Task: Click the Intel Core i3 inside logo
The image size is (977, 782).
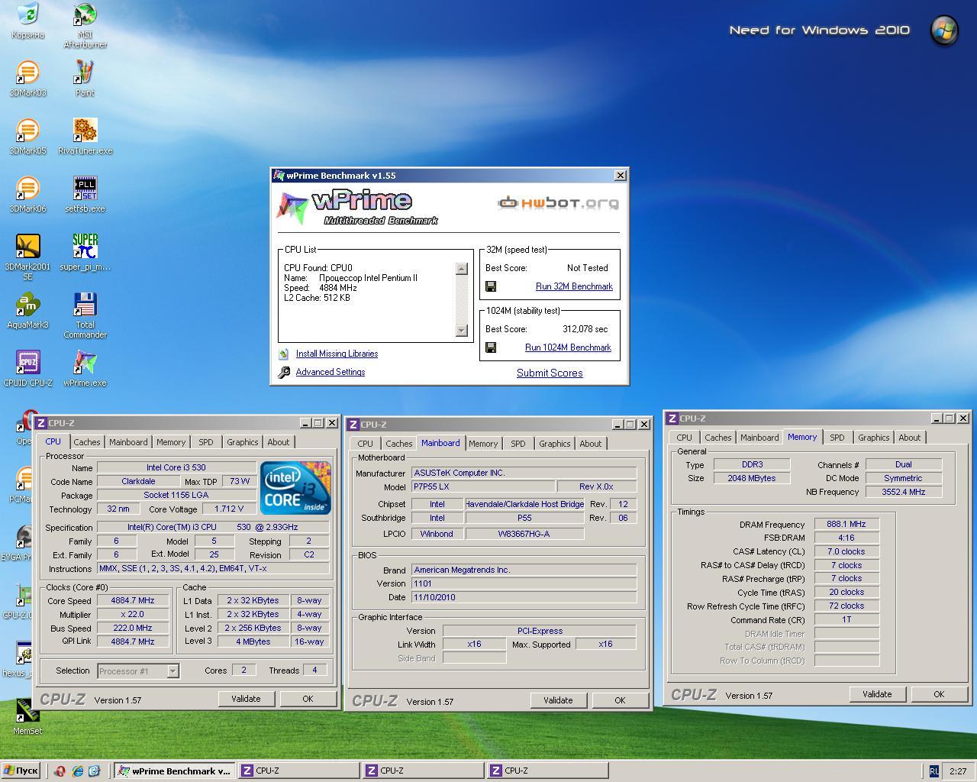Action: click(295, 487)
